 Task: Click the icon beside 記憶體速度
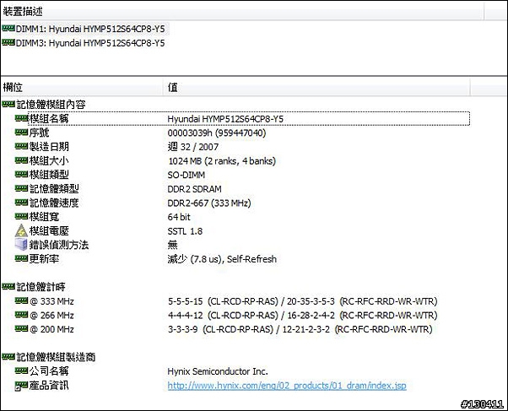coord(21,203)
